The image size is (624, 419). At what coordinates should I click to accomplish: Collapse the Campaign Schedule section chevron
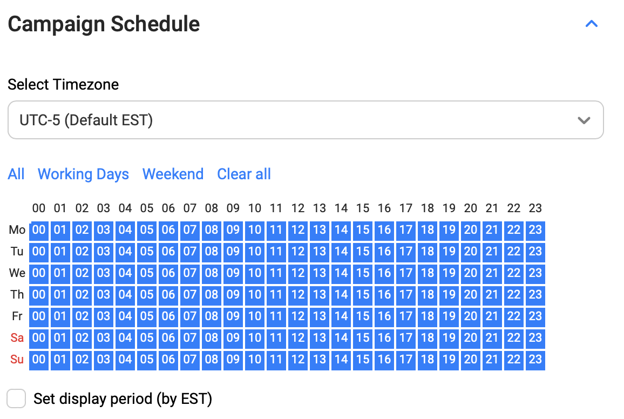point(592,24)
